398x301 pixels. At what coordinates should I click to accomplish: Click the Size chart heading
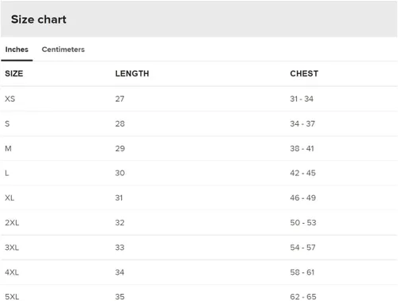[x=39, y=19]
